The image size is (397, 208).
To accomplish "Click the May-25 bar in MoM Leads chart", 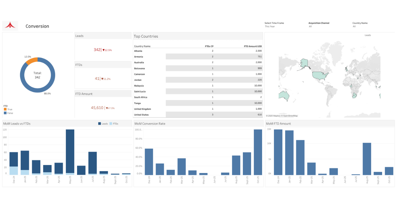I will (70, 152).
